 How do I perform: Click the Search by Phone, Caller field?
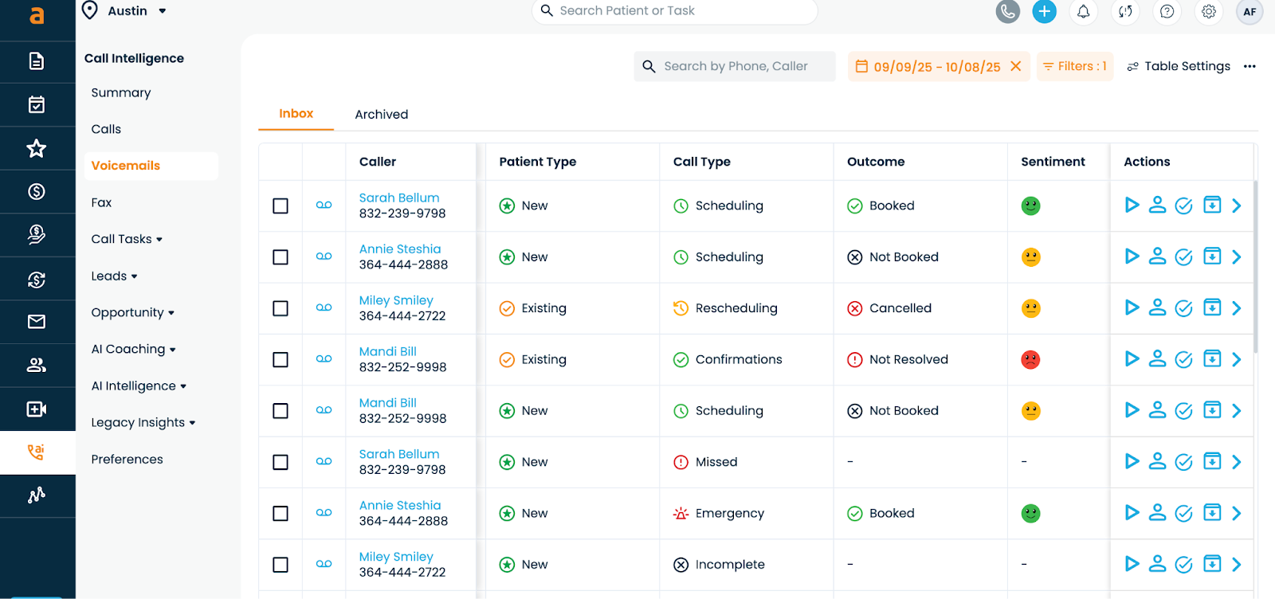coord(735,66)
